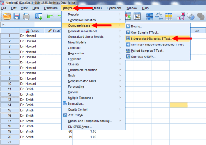Click the gray overlapping circles toolbar icon

tap(201, 16)
